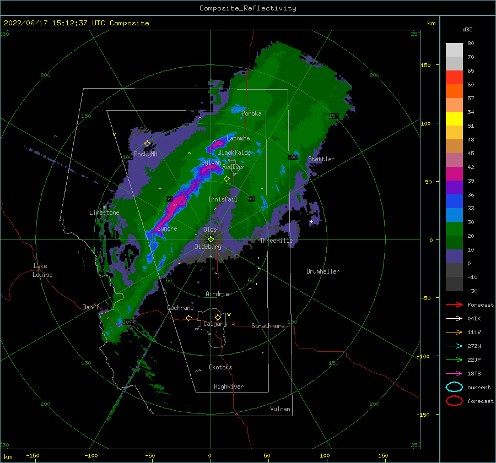Click the yellow diamond marker near RockyMH
This screenshot has height=463, width=496.
(147, 144)
